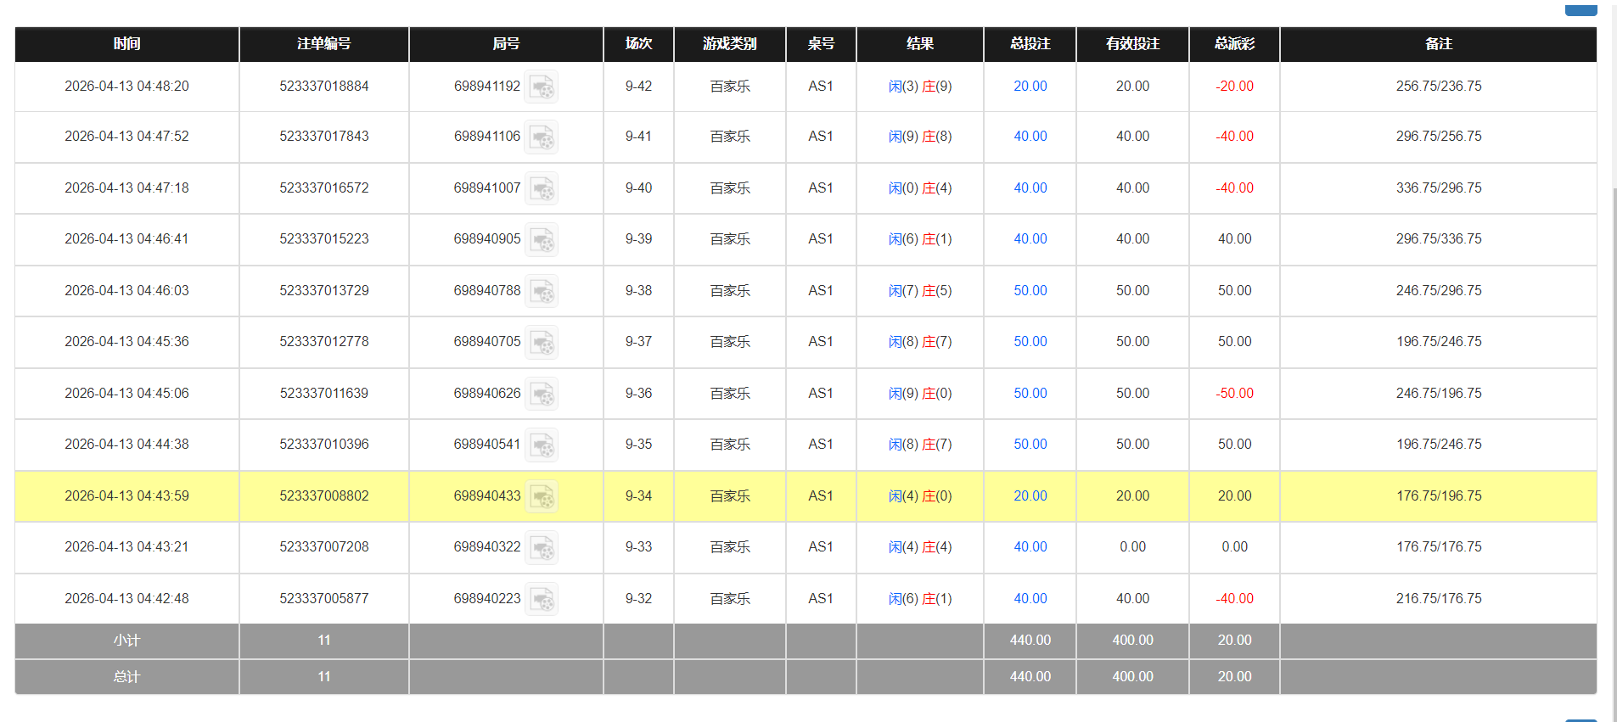This screenshot has height=722, width=1617.
Task: View the replay for round 698940788
Action: [542, 291]
